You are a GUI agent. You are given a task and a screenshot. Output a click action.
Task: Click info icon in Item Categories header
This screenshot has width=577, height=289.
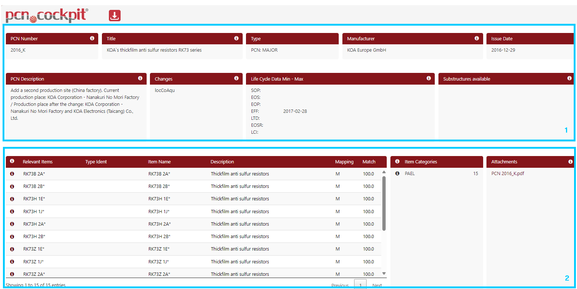397,161
